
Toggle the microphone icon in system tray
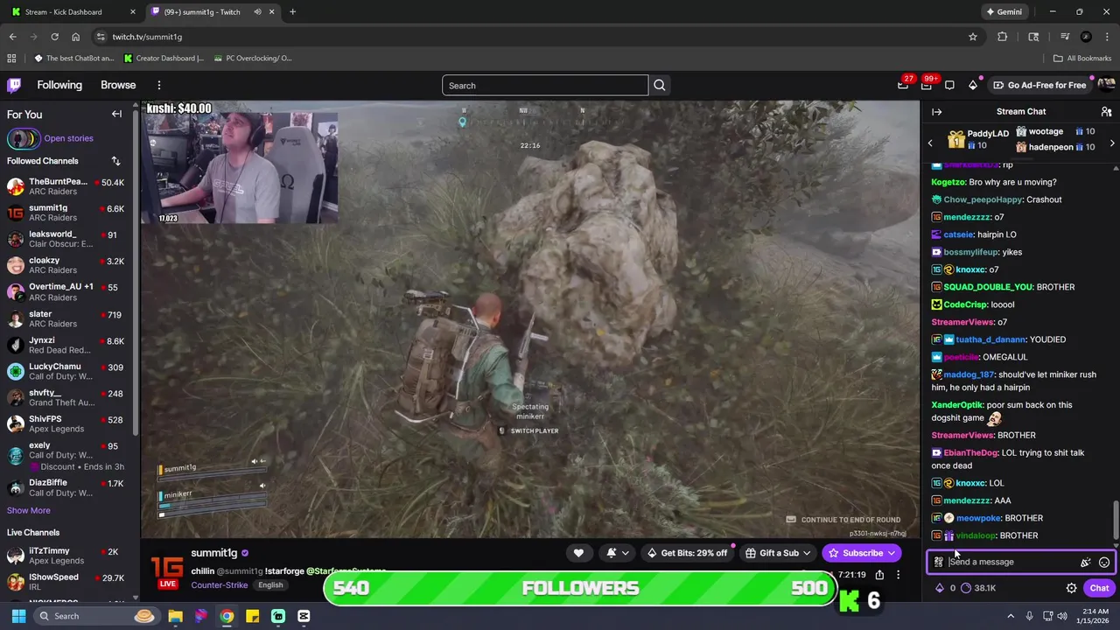[x=1029, y=616]
